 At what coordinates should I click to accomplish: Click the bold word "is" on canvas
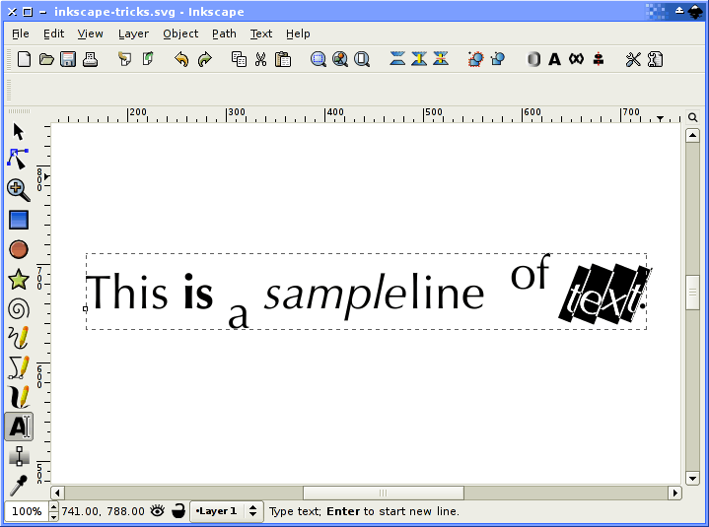click(x=198, y=292)
